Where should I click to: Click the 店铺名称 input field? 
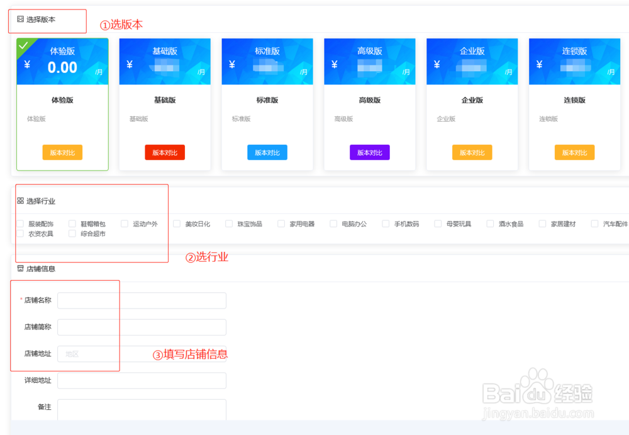(142, 300)
